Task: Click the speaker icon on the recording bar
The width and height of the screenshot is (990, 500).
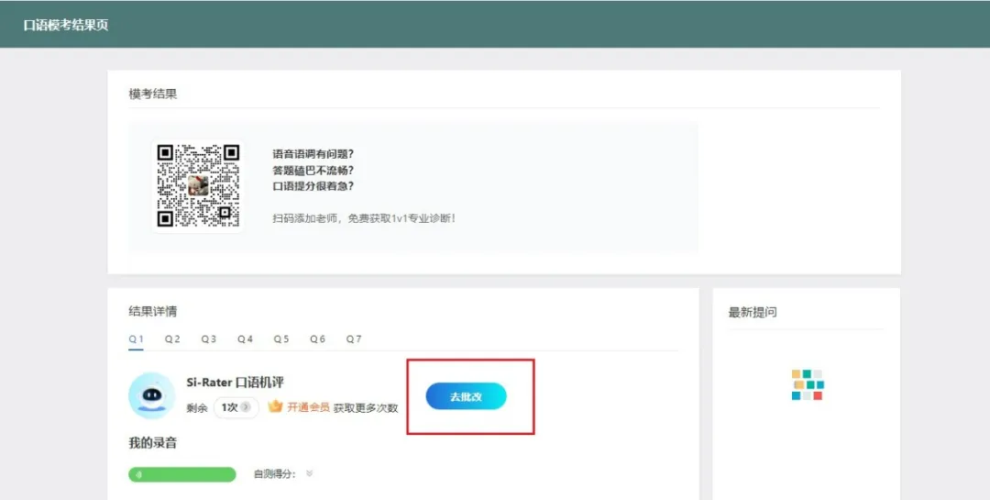Action: click(x=139, y=474)
